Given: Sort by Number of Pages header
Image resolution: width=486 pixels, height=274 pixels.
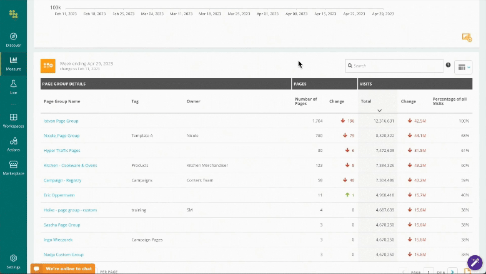Looking at the screenshot, I should tap(306, 101).
